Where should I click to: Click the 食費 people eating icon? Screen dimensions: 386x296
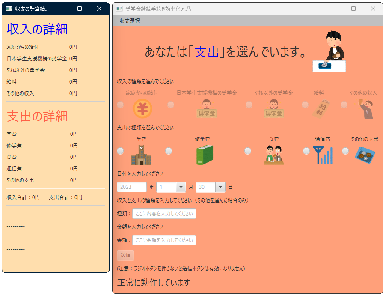click(274, 155)
